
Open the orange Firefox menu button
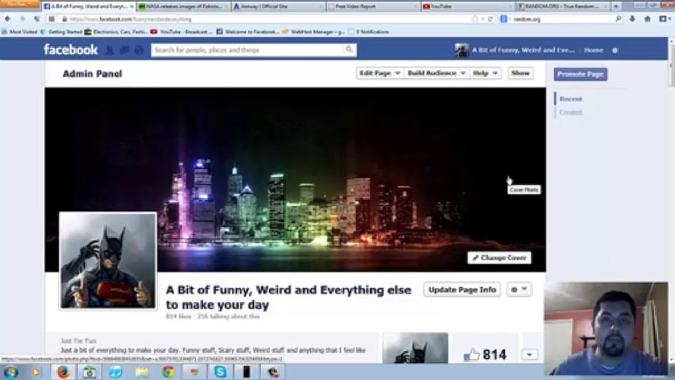[19, 4]
